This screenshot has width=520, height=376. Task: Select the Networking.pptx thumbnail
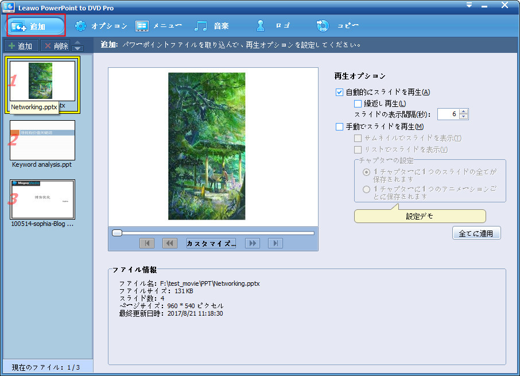pyautogui.click(x=42, y=80)
